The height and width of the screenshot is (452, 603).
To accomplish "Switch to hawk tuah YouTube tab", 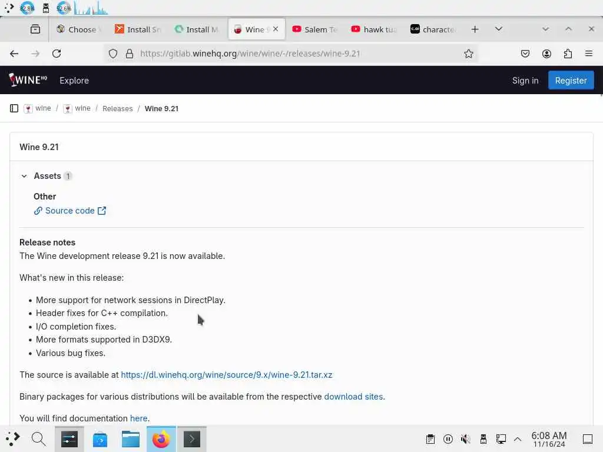I will [374, 29].
